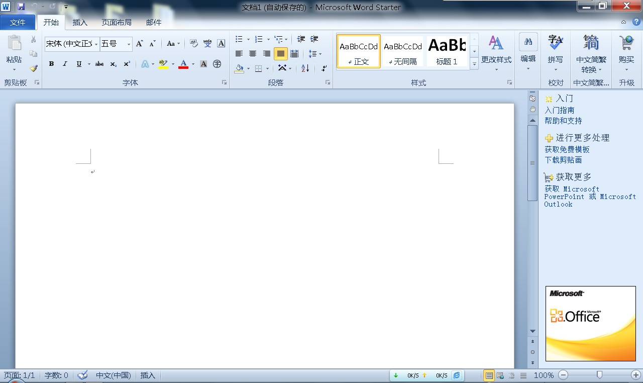Toggle Bold formatting
643x383 pixels.
pos(51,64)
